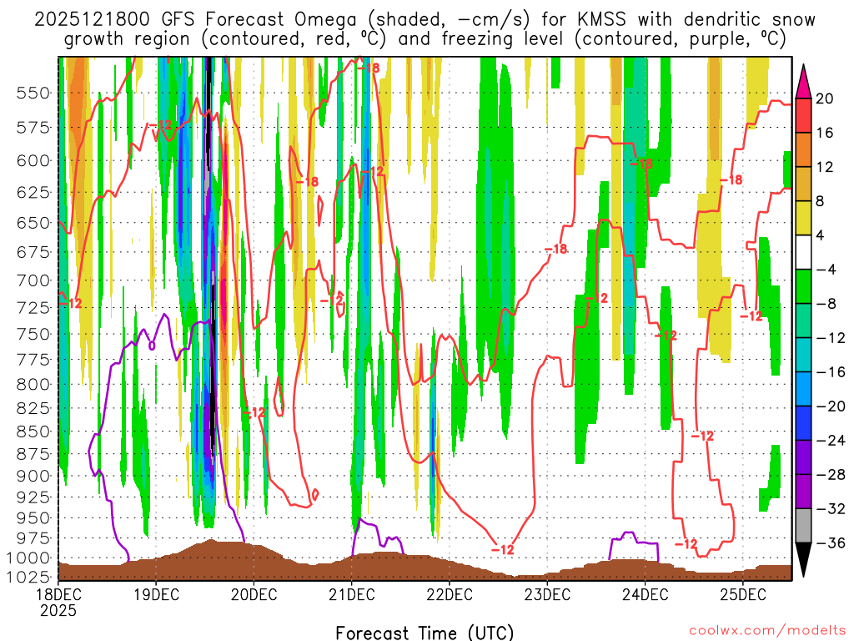
Task: Click the 700 pressure level label
Action: tap(33, 280)
